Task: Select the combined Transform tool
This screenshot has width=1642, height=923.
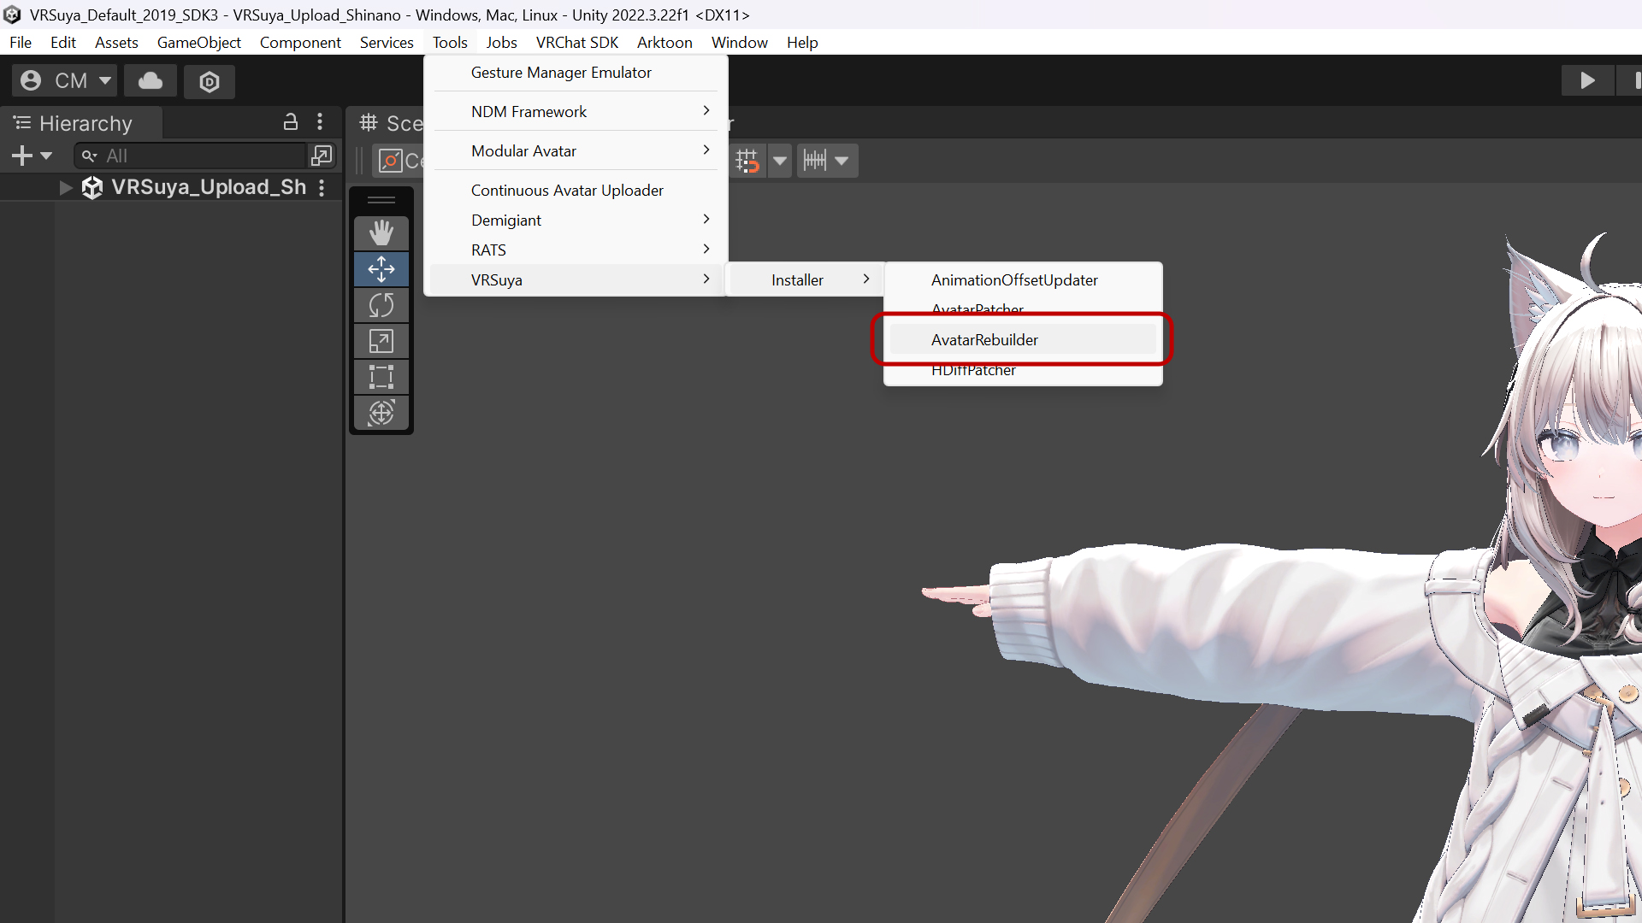Action: tap(381, 413)
